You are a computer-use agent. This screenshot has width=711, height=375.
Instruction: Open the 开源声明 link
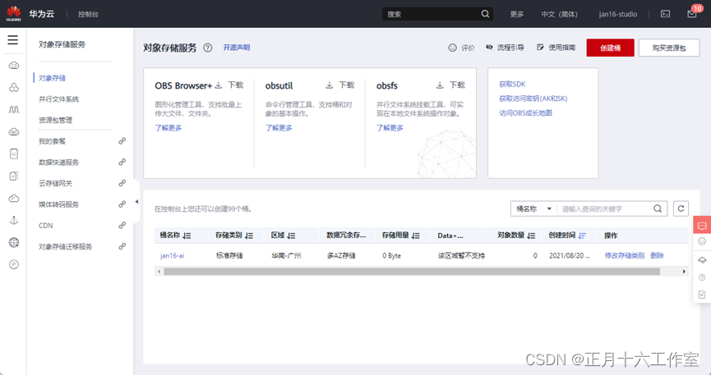[x=236, y=48]
